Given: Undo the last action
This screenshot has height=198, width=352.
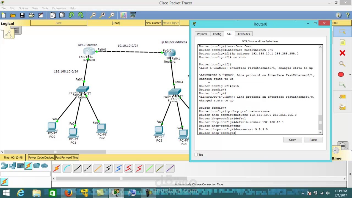Looking at the screenshot, I should pos(71,15).
